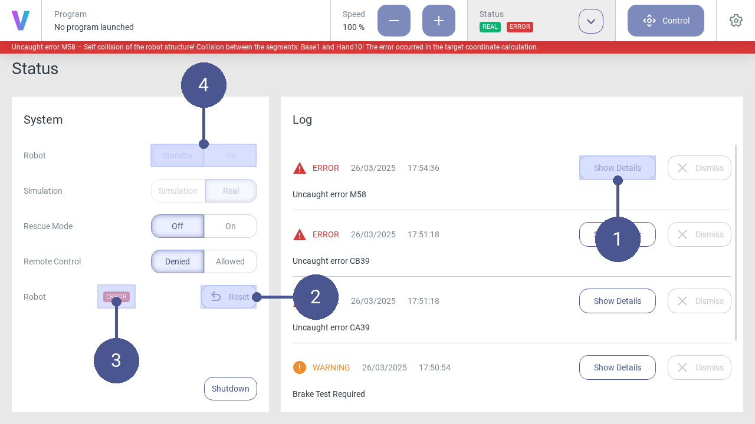This screenshot has width=755, height=424.
Task: Switch the robot to Standby mode
Action: [x=177, y=155]
